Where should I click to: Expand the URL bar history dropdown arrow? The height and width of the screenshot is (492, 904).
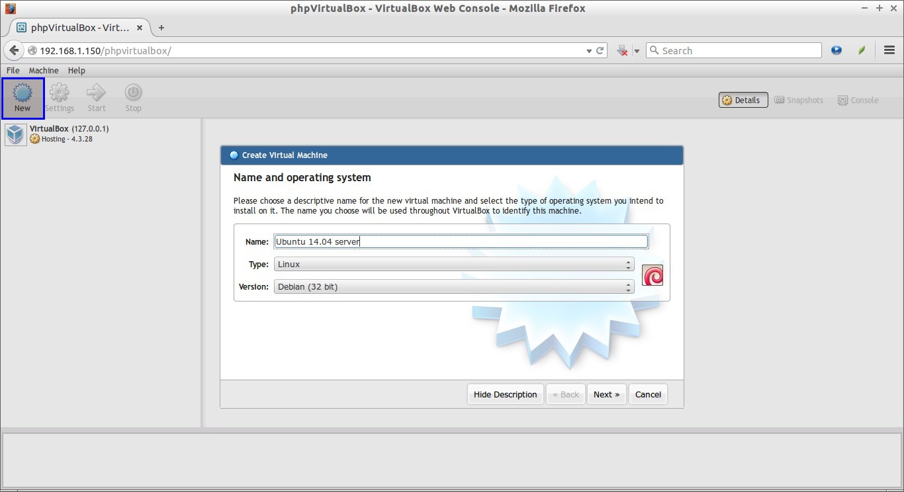click(x=589, y=51)
